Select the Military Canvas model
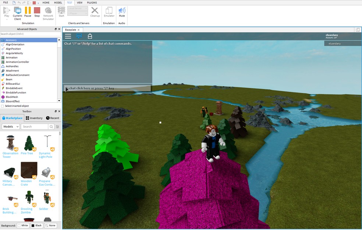Viewport: 362px width, 230px height. point(10,174)
